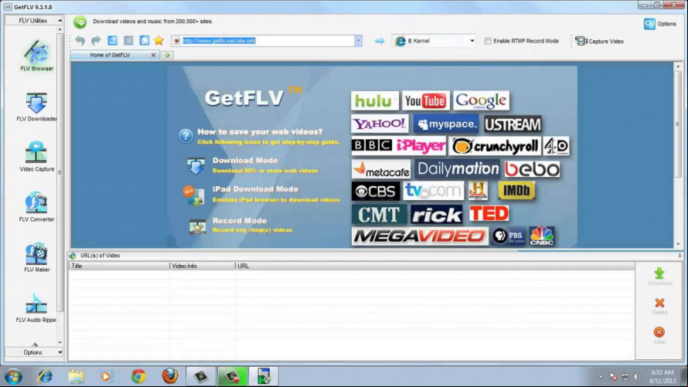The image size is (688, 387).
Task: Open the Download Mode link
Action: [245, 161]
